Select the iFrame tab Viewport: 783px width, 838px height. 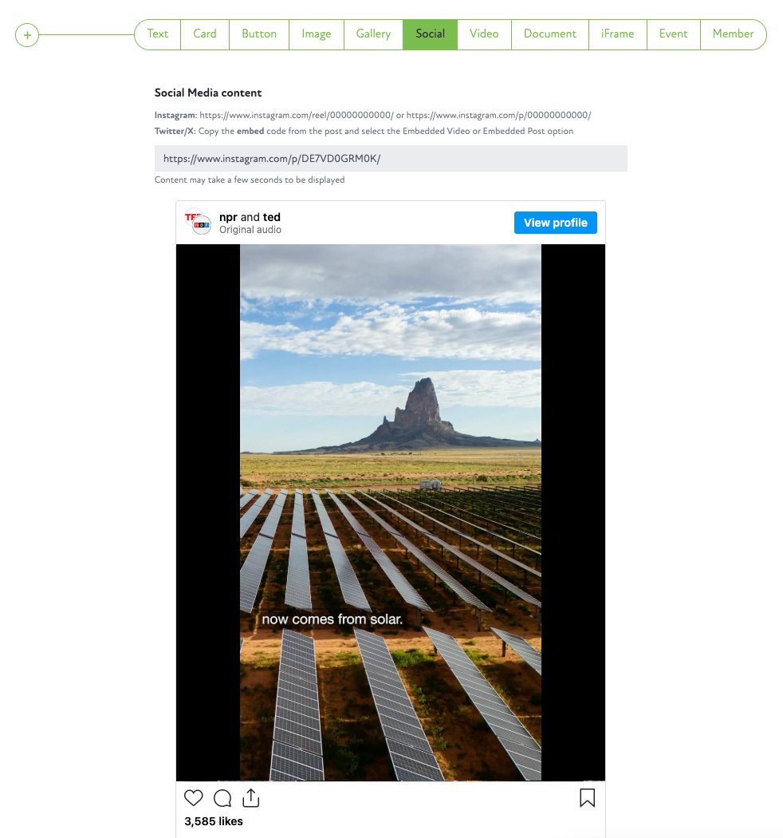coord(617,34)
